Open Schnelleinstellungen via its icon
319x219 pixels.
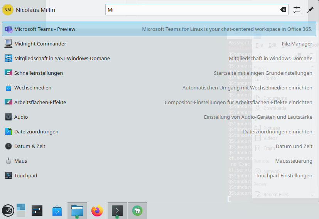[8, 73]
